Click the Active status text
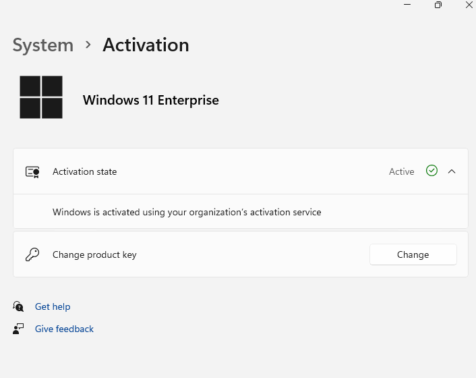The width and height of the screenshot is (476, 378). (401, 171)
